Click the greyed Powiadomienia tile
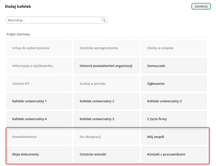216x166 pixels. point(39,137)
